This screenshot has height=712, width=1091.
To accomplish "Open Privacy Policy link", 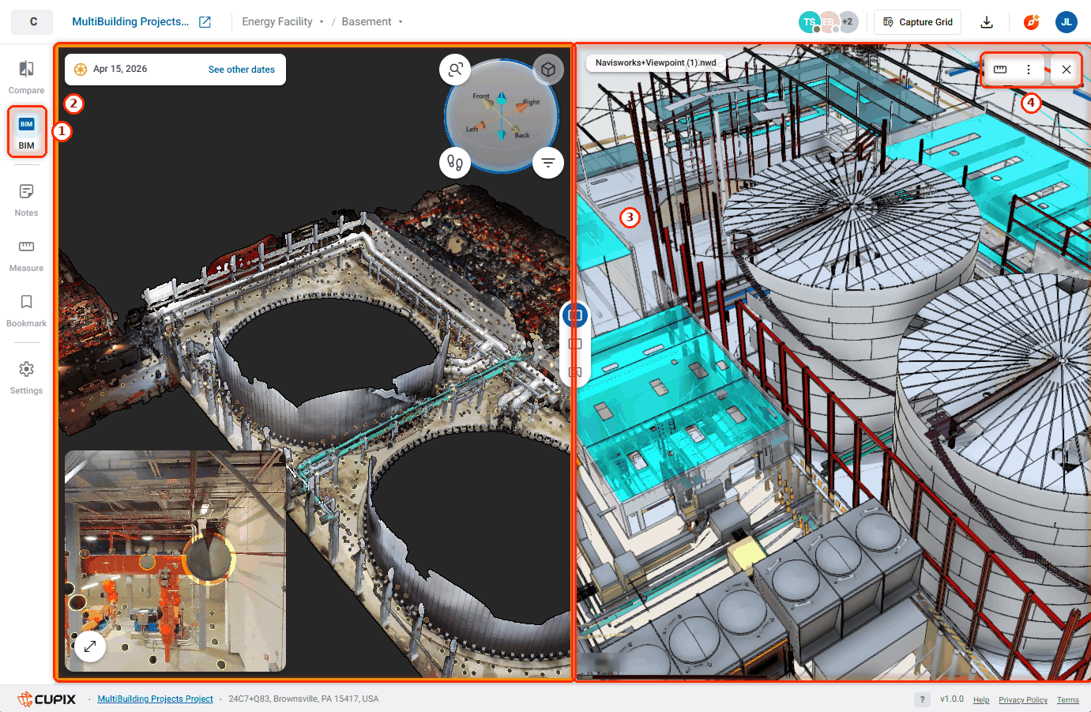I will pyautogui.click(x=1023, y=700).
